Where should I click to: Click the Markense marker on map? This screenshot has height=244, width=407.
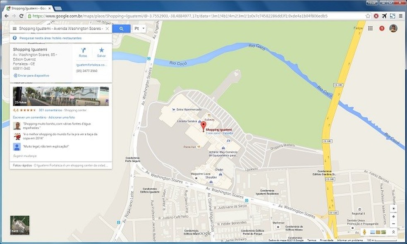(278, 227)
